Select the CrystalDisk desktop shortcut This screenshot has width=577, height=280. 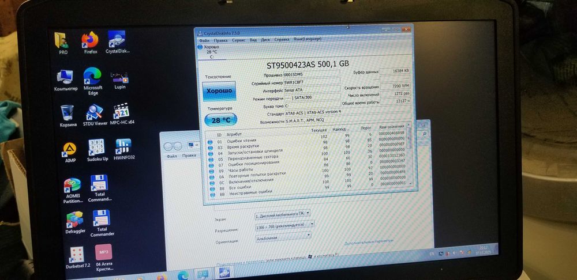(x=117, y=42)
